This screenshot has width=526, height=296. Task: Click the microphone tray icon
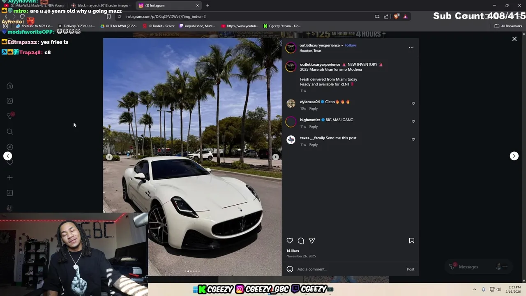click(484, 289)
